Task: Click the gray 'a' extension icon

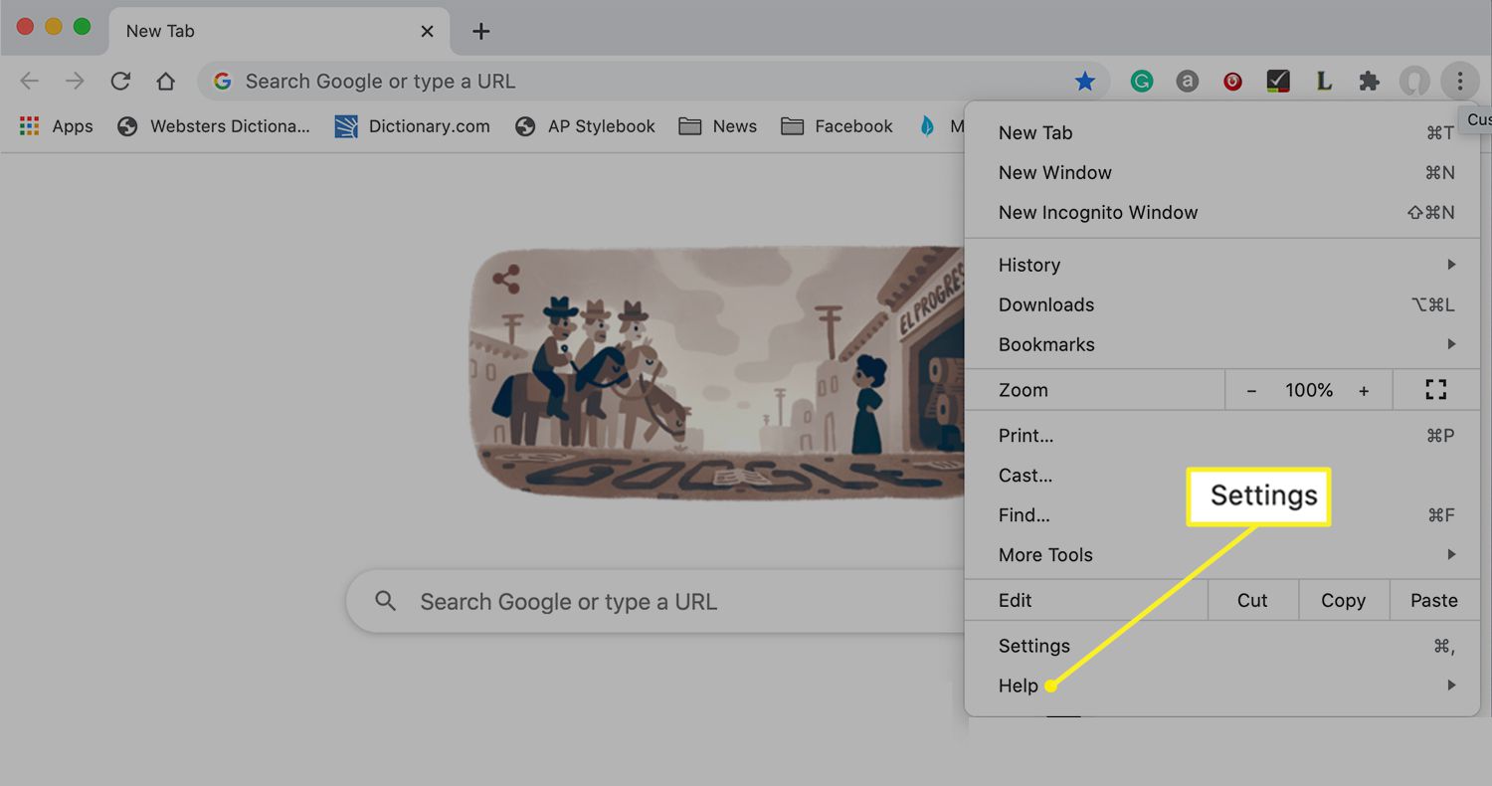Action: [x=1187, y=82]
